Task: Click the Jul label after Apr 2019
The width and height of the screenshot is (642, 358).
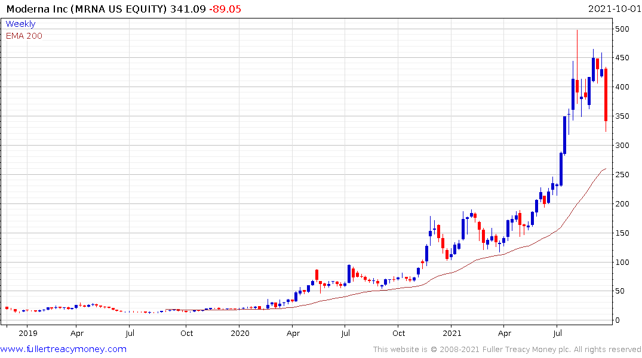Action: 130,333
